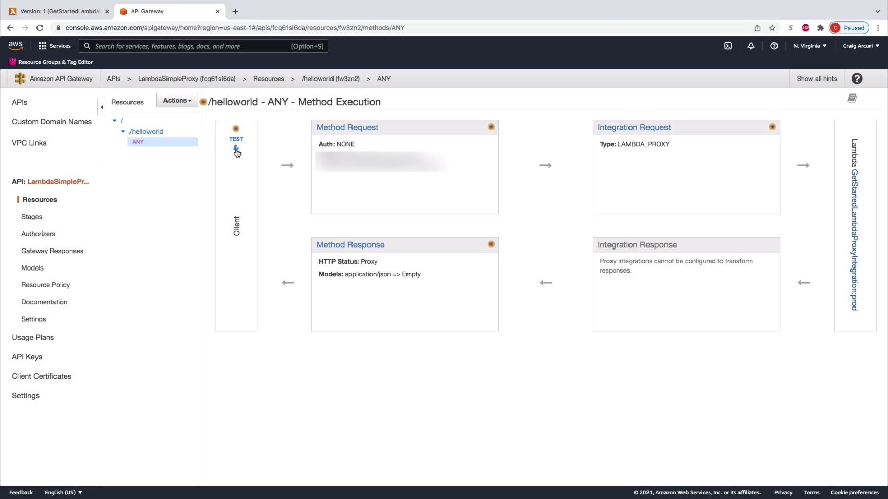Open the Chrome three-dot menu
This screenshot has width=888, height=499.
(x=878, y=28)
